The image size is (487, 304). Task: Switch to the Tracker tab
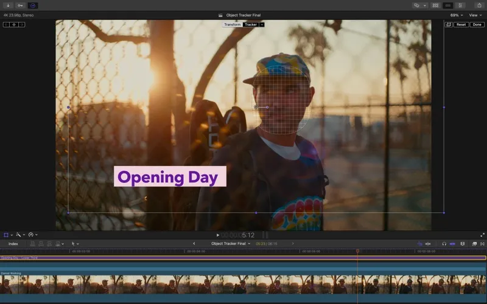pos(251,24)
